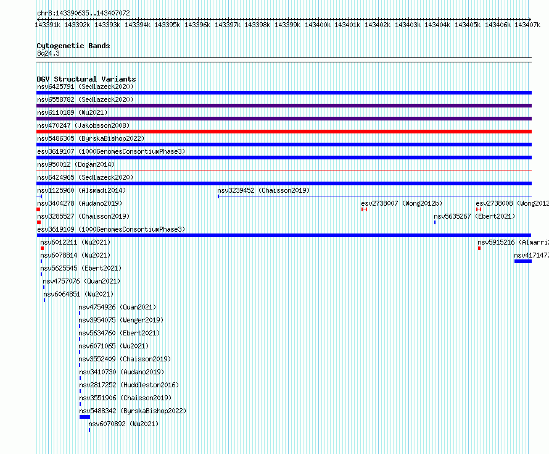549x454 pixels.
Task: Click nsv3954075 (Wenger2019) label
Action: pyautogui.click(x=121, y=320)
